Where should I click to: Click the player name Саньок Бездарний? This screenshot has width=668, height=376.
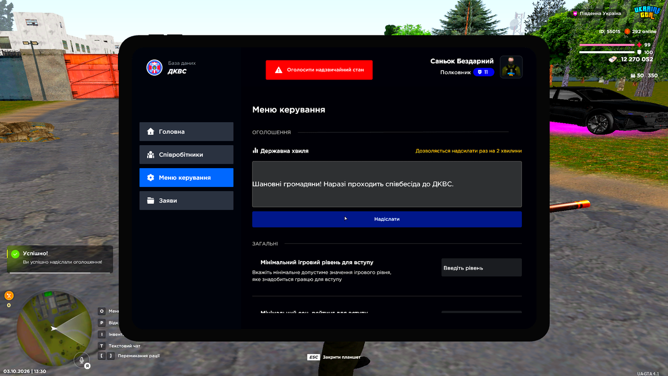[x=462, y=61]
